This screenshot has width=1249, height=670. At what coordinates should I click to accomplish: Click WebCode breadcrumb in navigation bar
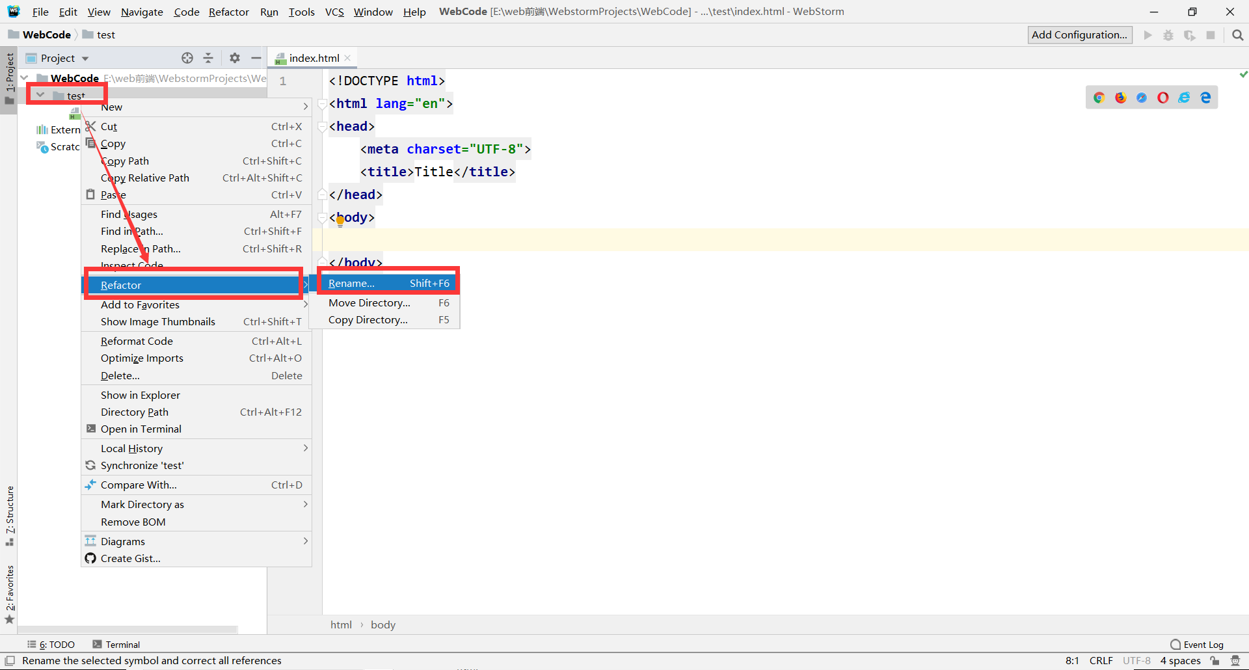click(x=40, y=35)
